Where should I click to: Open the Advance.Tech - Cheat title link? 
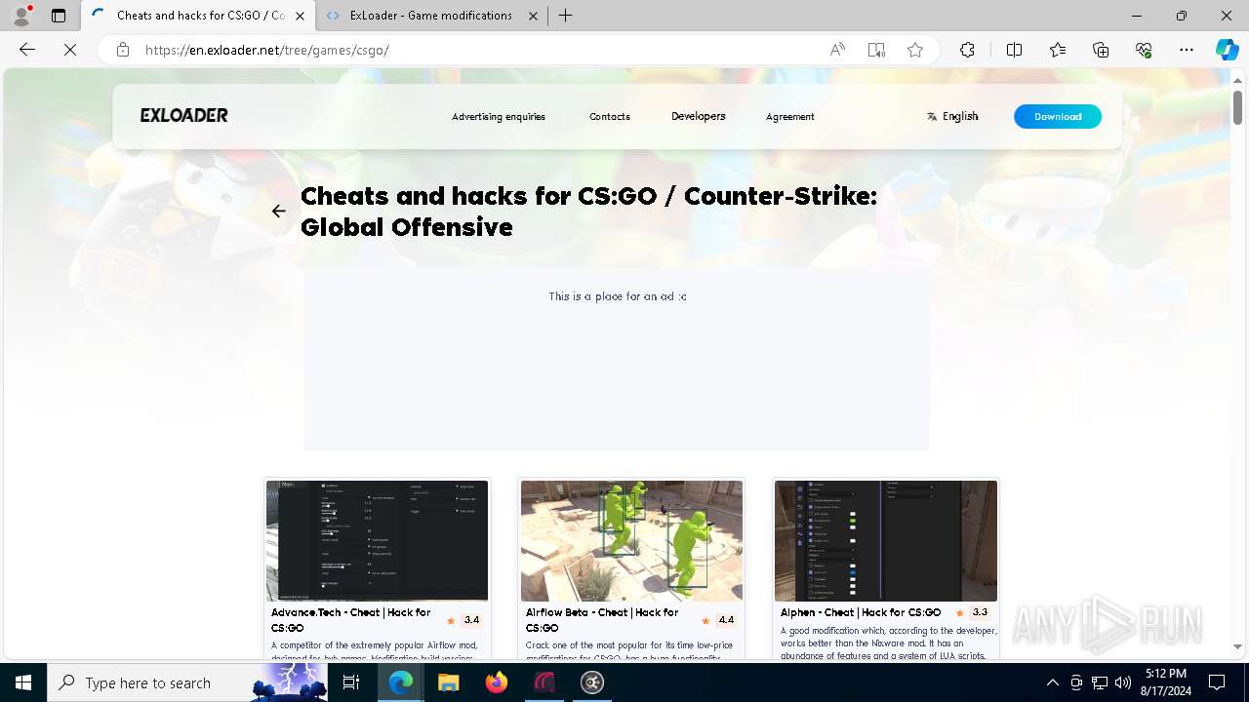point(351,620)
